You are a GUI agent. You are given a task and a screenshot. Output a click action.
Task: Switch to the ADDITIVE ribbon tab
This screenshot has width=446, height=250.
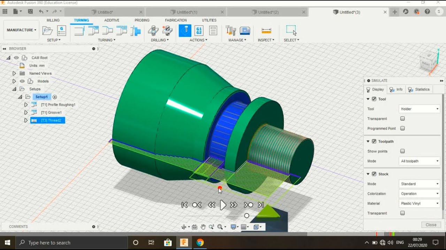(x=112, y=20)
